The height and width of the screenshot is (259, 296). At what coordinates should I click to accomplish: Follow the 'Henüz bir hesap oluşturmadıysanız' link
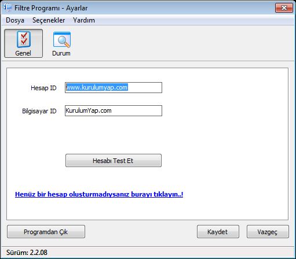(99, 194)
